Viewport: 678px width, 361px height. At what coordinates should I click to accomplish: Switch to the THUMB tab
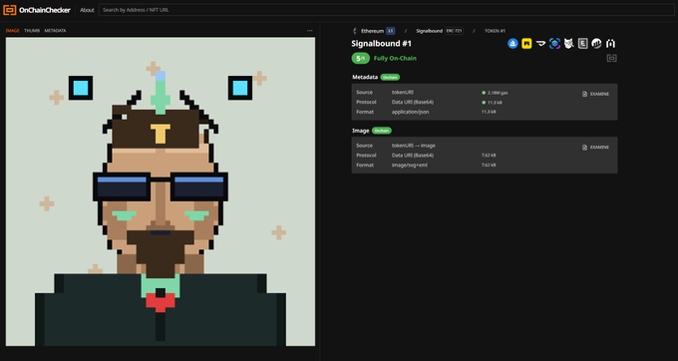32,31
